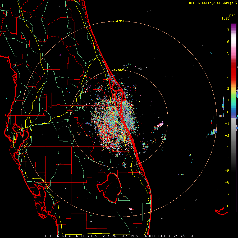The image size is (238, 238).
Task: Click the ZDR color scale bar
Action: point(234,117)
